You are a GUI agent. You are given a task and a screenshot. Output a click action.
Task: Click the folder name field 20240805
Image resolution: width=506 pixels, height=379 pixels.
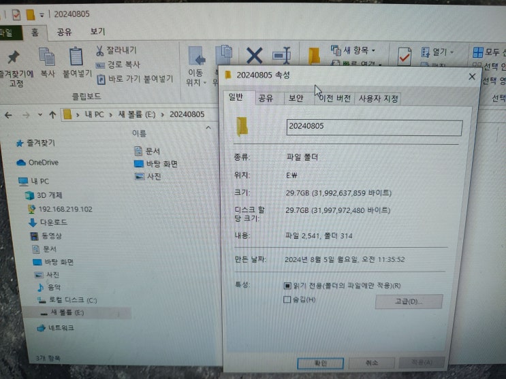(x=375, y=127)
